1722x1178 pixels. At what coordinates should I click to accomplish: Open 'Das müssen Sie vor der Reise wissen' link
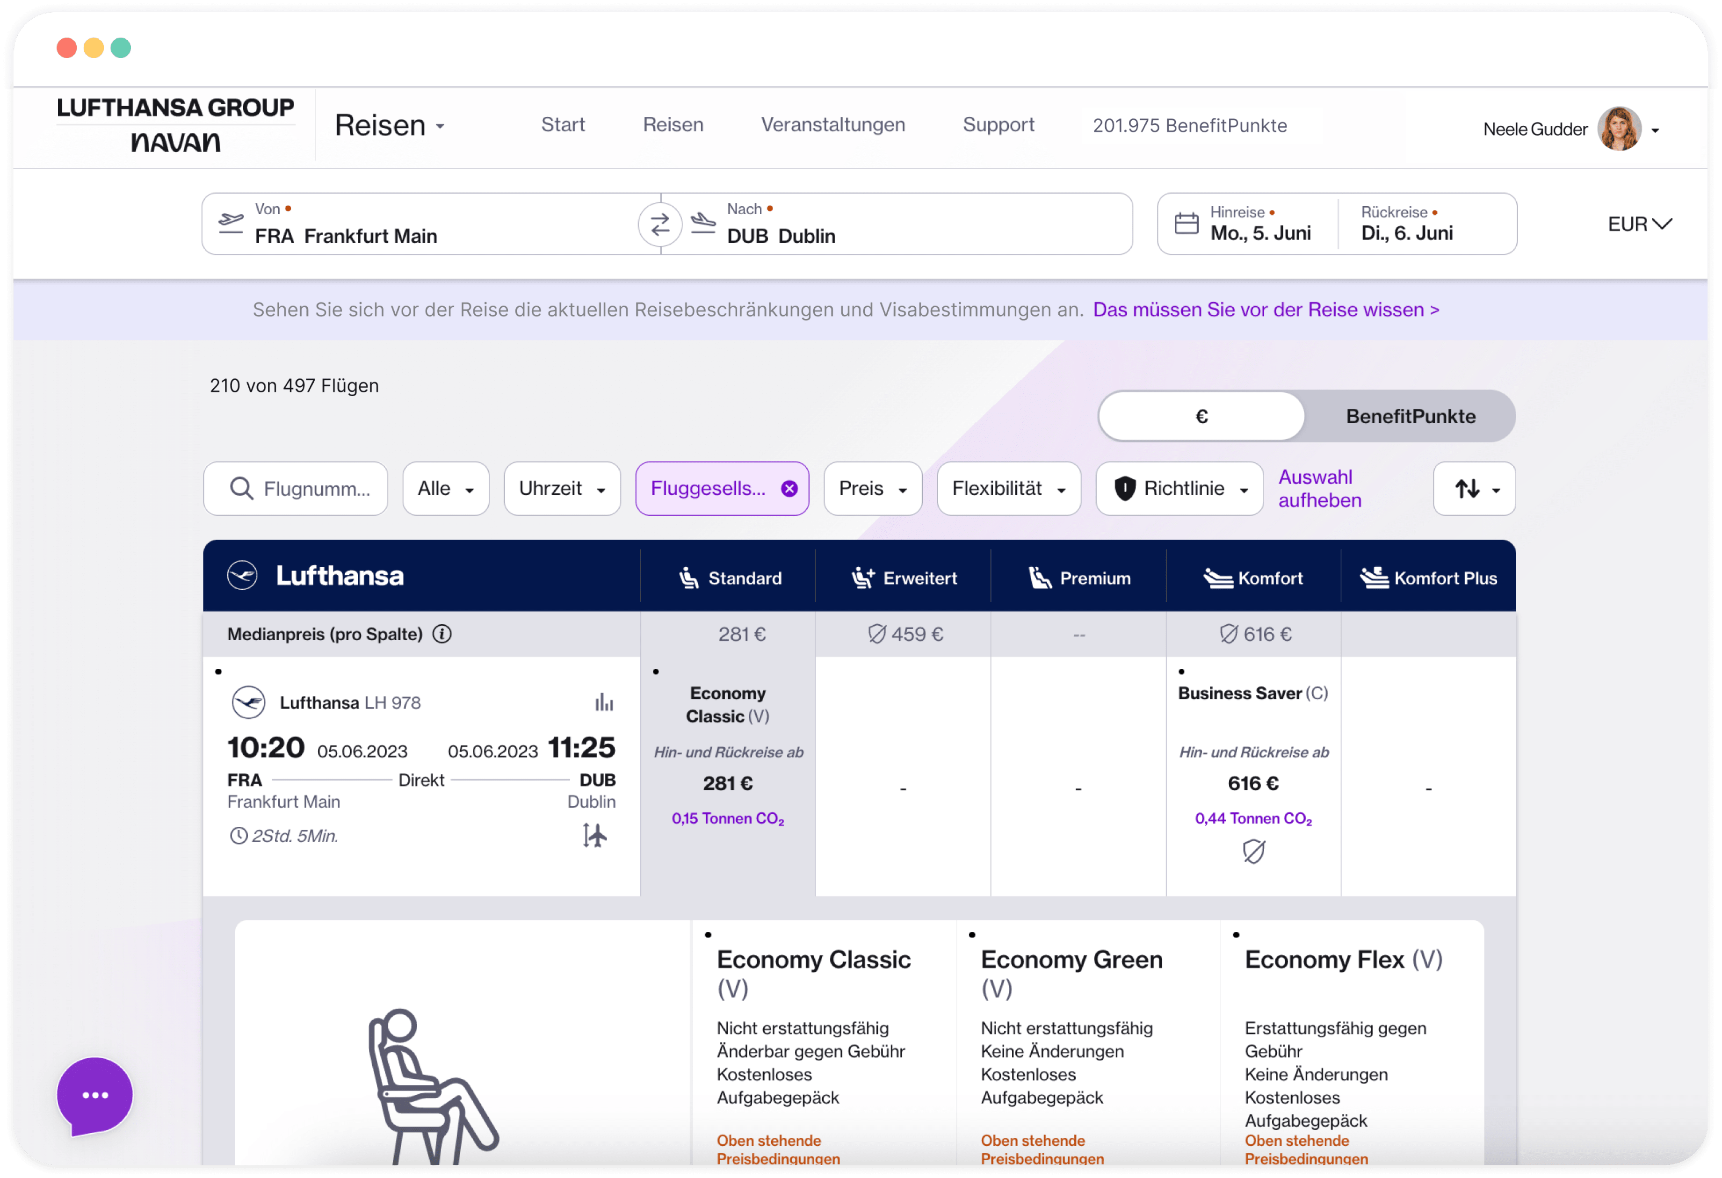point(1266,309)
